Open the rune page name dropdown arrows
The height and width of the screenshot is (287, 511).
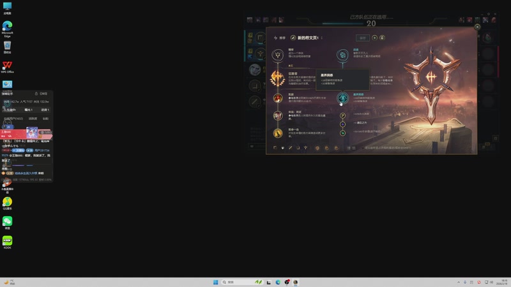[x=322, y=38]
